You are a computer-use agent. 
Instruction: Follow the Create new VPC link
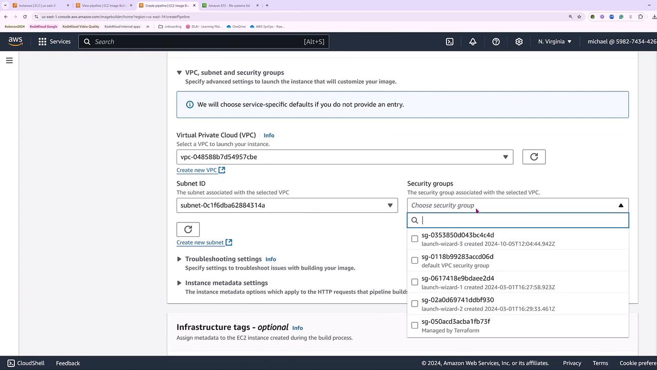(x=197, y=170)
